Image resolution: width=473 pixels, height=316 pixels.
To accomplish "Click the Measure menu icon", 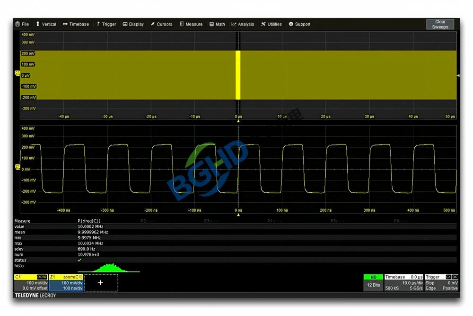I will click(182, 24).
